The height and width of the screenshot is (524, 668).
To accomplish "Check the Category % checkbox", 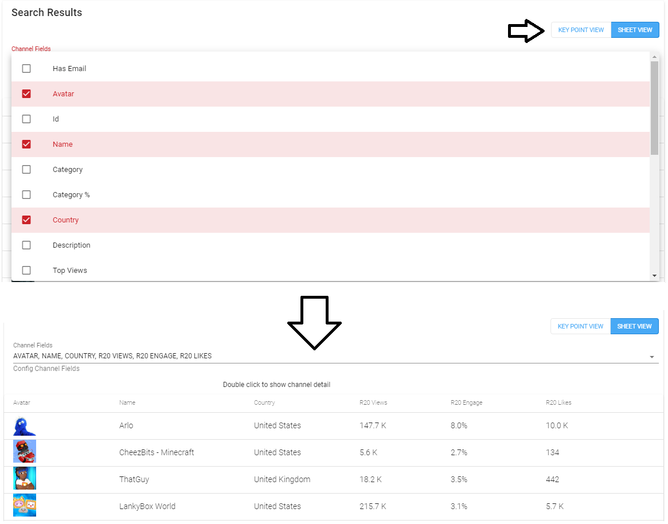I will 26,195.
